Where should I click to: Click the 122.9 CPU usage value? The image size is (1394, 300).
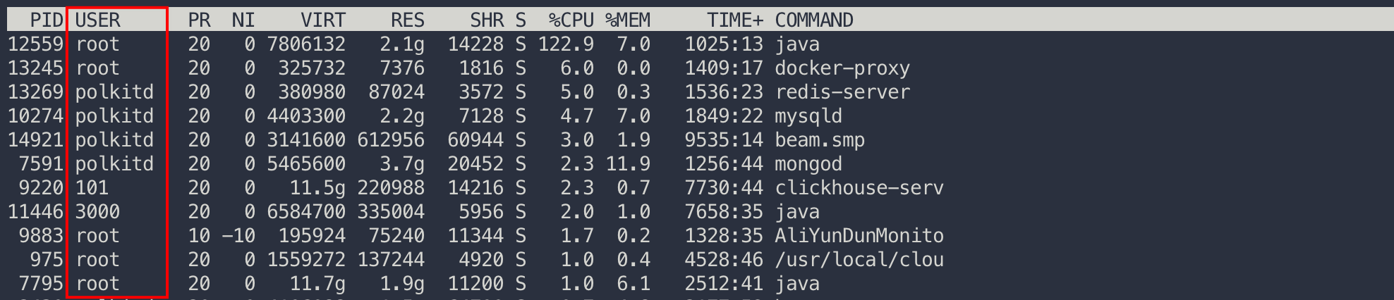pyautogui.click(x=565, y=44)
